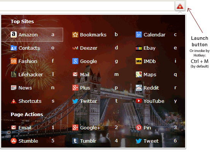Click the Pinterest Pin icon
This screenshot has height=159, width=211.
tap(139, 128)
